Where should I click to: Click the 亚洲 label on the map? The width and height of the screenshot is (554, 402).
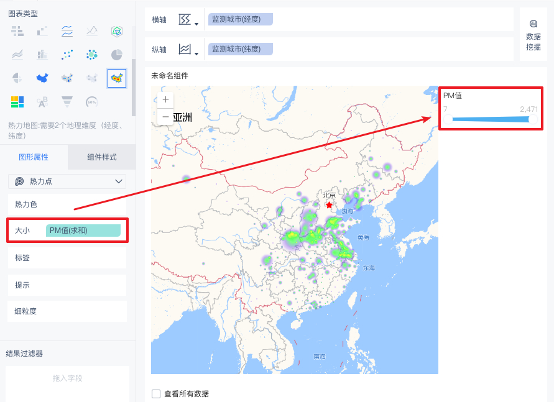click(x=183, y=117)
